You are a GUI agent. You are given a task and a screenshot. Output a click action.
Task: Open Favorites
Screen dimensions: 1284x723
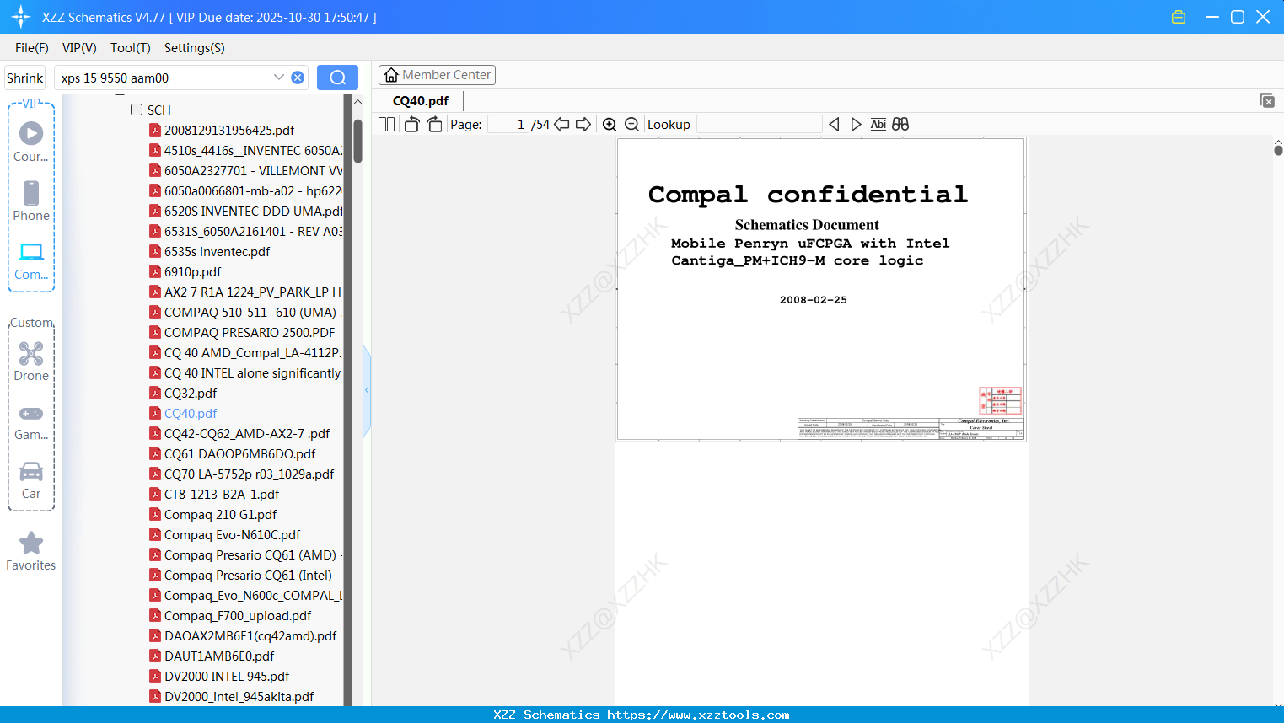pos(31,552)
